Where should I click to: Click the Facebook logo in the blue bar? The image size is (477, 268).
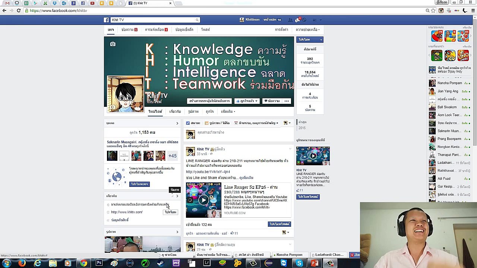[106, 20]
